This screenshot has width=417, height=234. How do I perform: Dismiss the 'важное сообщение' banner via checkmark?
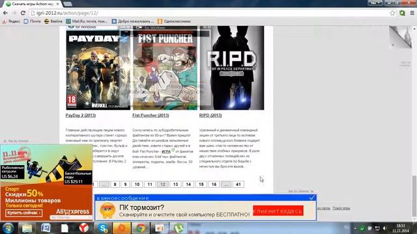click(312, 198)
